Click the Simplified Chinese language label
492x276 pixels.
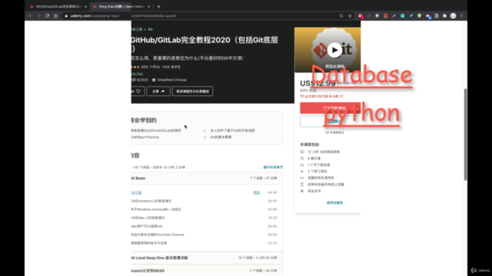[x=172, y=80]
